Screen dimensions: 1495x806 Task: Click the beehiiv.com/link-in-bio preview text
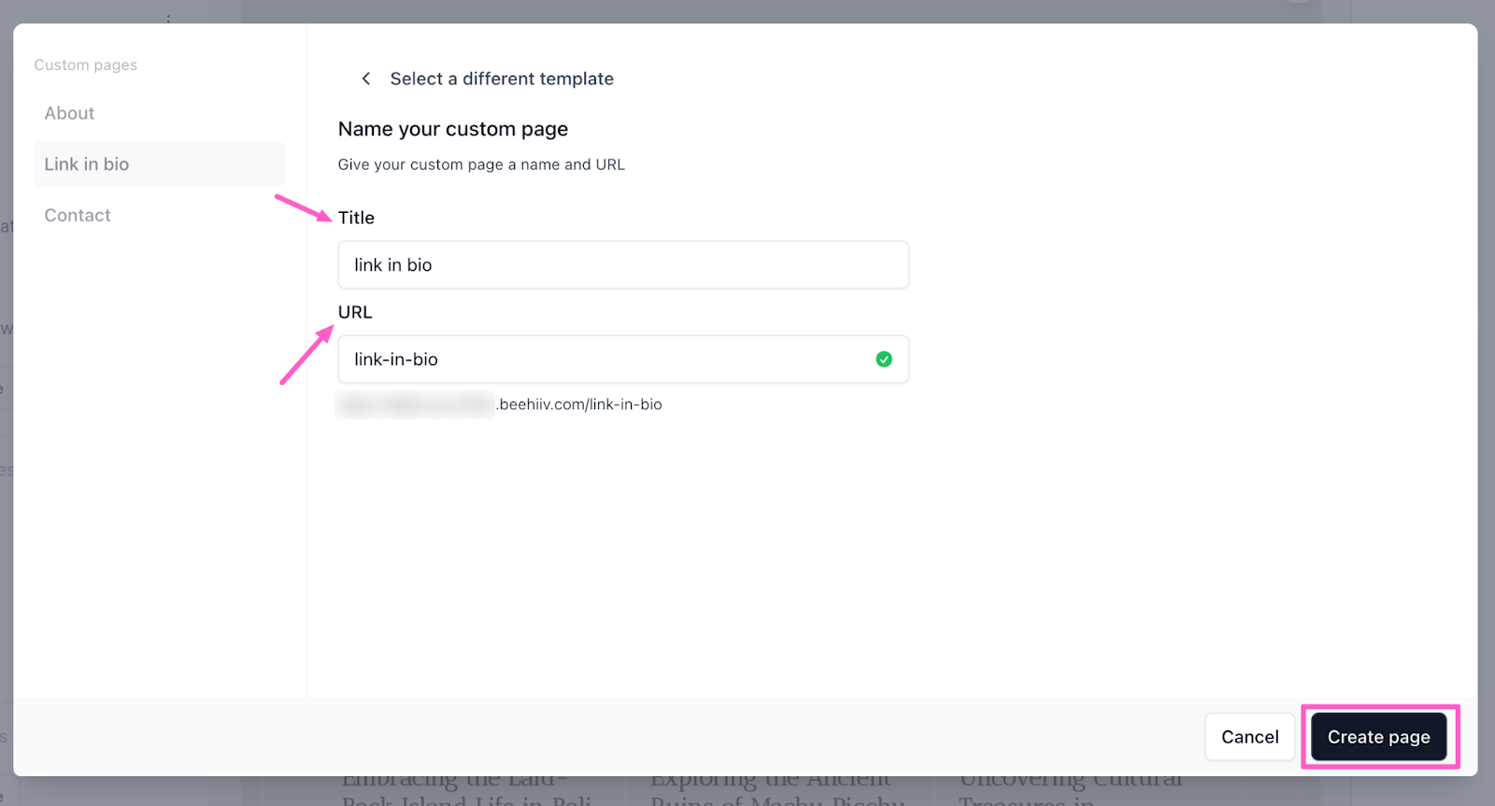[x=579, y=404]
